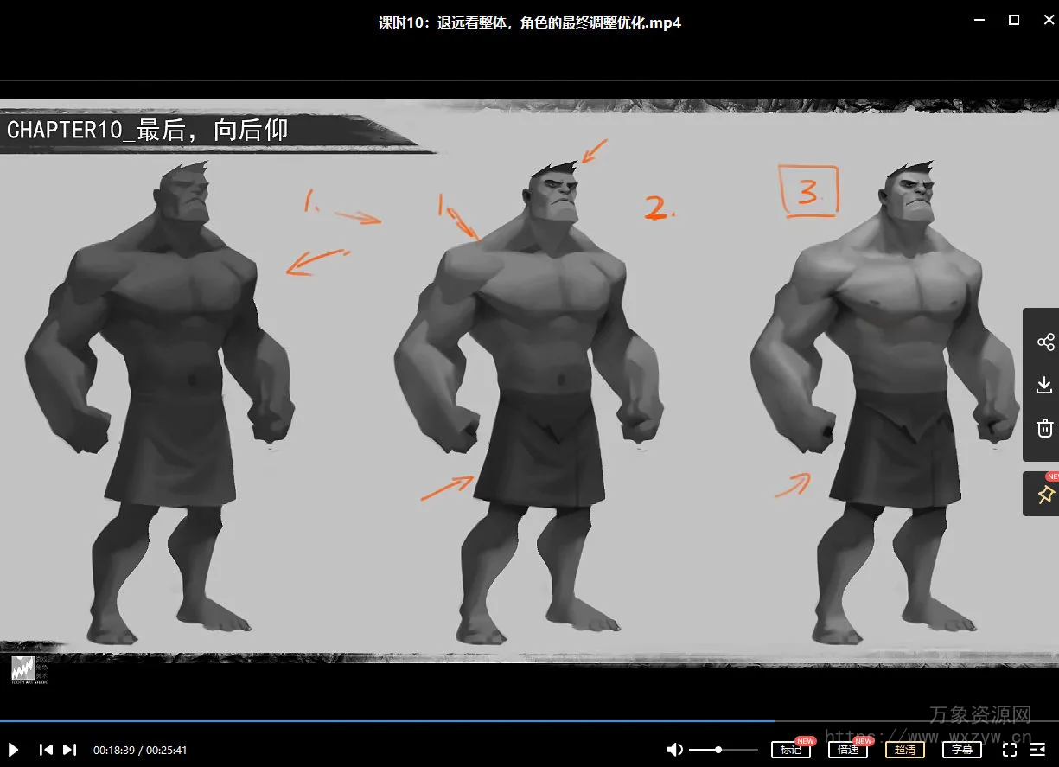Open the 倍速 playback speed menu
This screenshot has width=1059, height=767.
point(847,750)
